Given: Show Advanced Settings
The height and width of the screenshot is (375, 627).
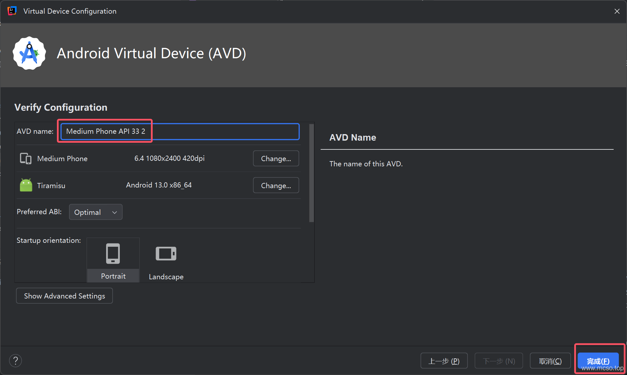Looking at the screenshot, I should [64, 296].
